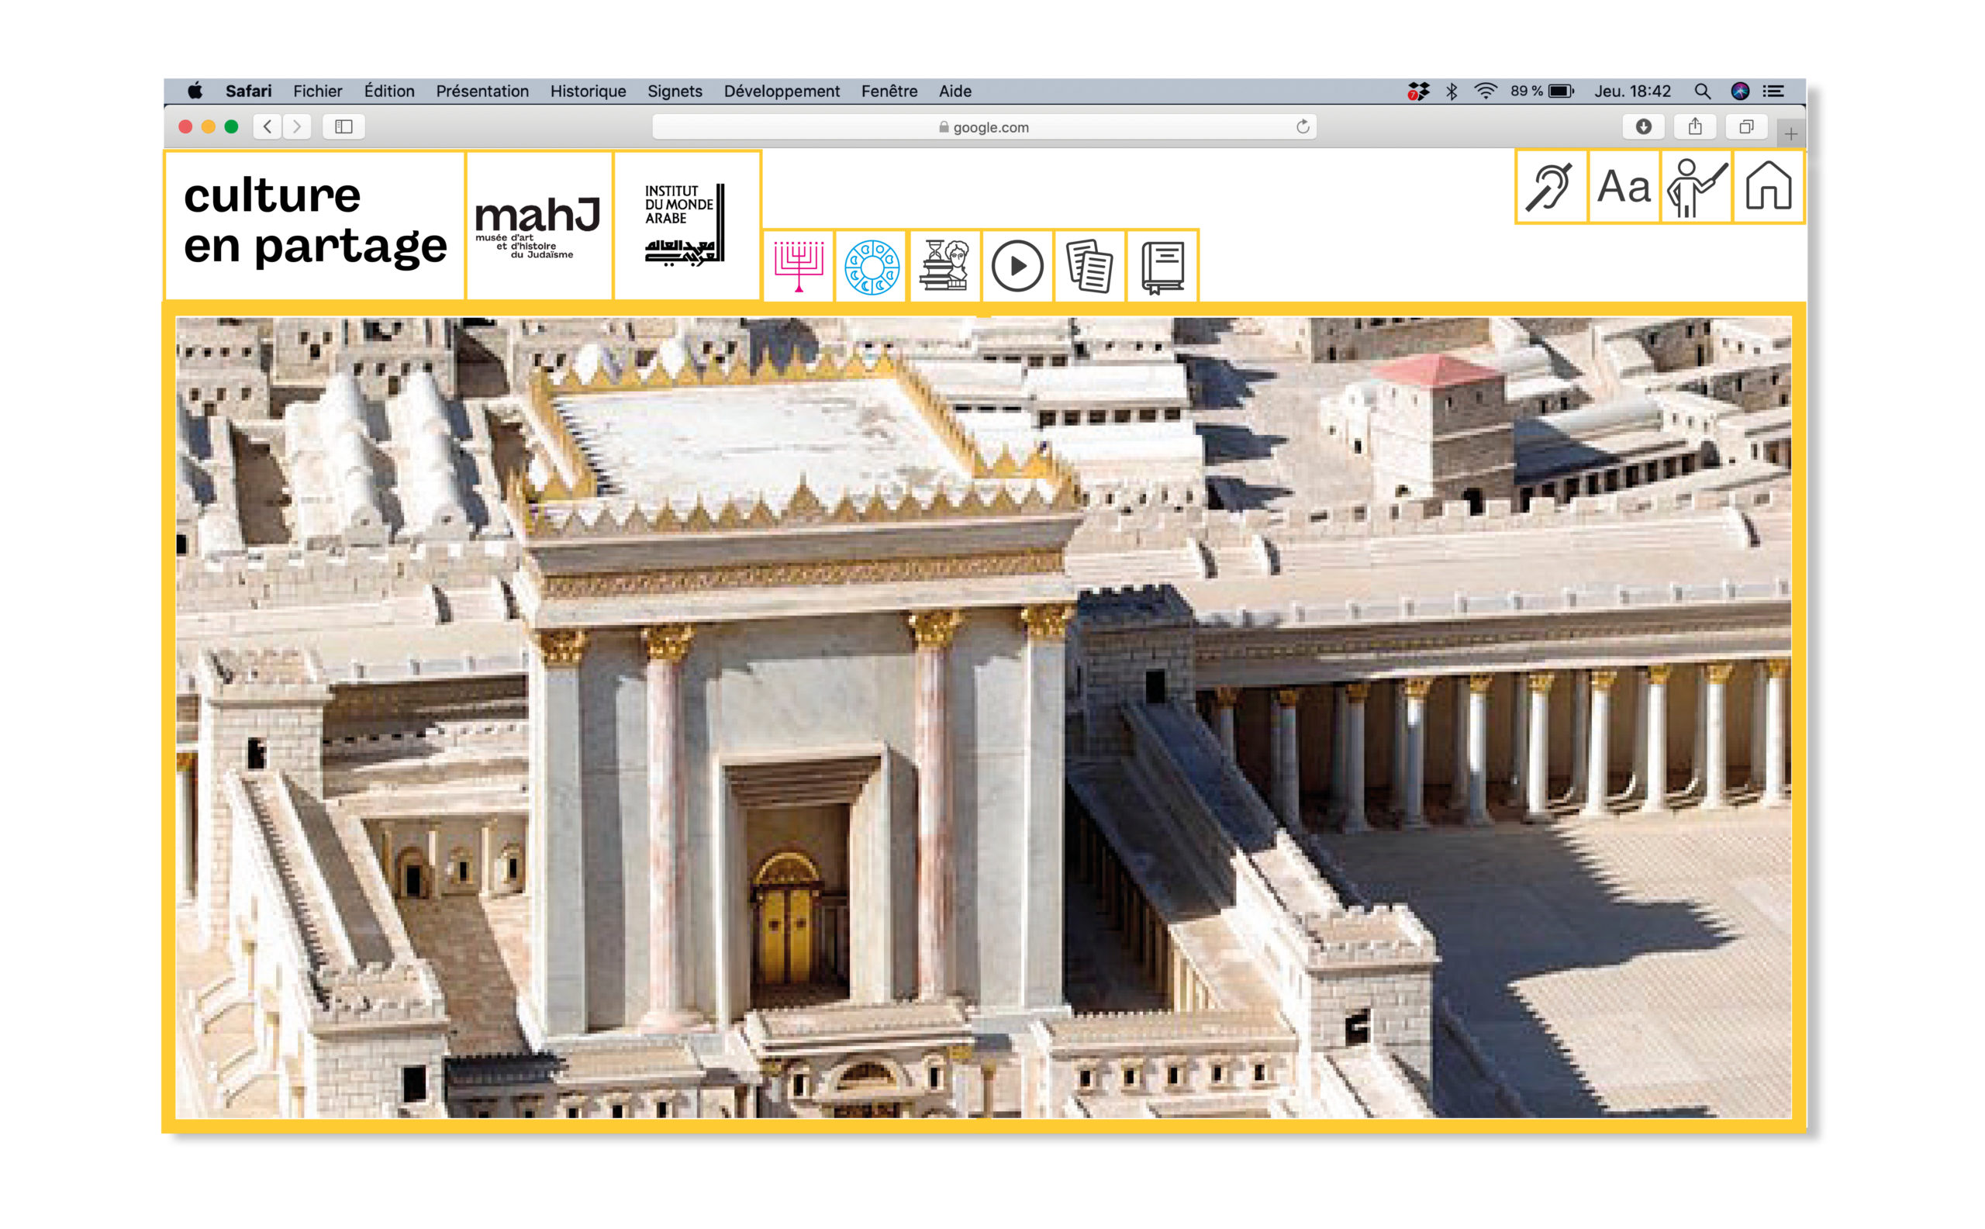Open the Signets menu

674,91
